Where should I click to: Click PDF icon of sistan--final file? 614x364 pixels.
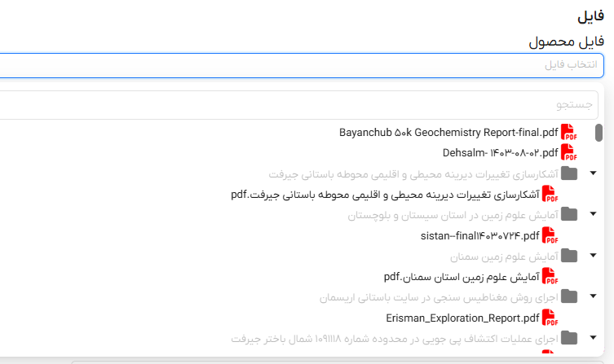point(550,236)
